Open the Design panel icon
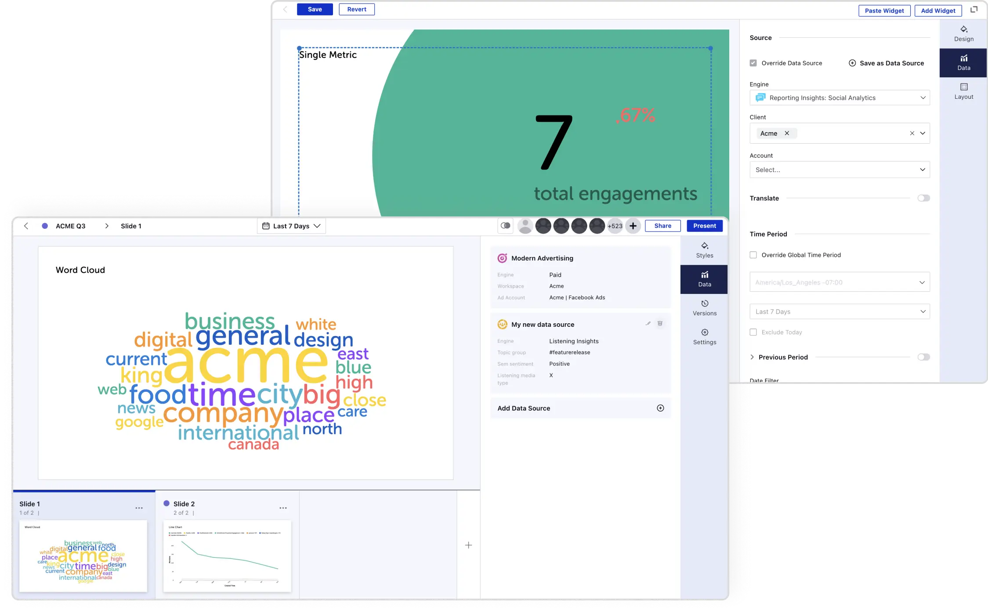This screenshot has height=611, width=988. 963,29
